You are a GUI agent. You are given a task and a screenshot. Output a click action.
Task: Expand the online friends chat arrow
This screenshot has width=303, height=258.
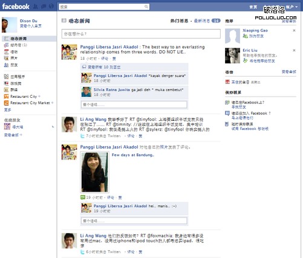[53, 127]
